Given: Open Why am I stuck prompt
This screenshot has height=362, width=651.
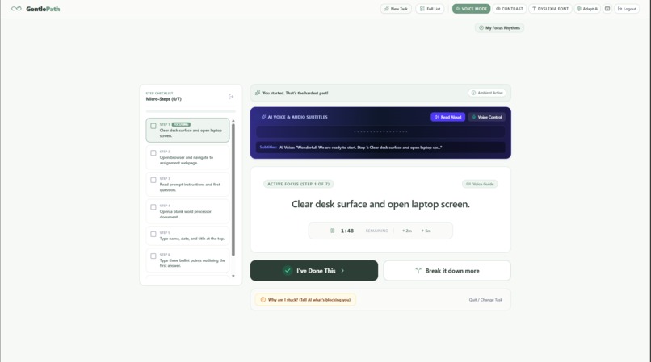Looking at the screenshot, I should [305, 299].
